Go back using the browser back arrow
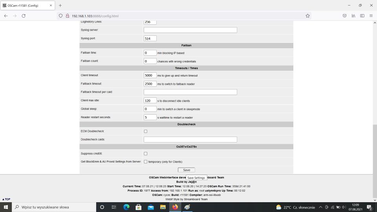Screen dimensions: 377x212 pos(5,16)
